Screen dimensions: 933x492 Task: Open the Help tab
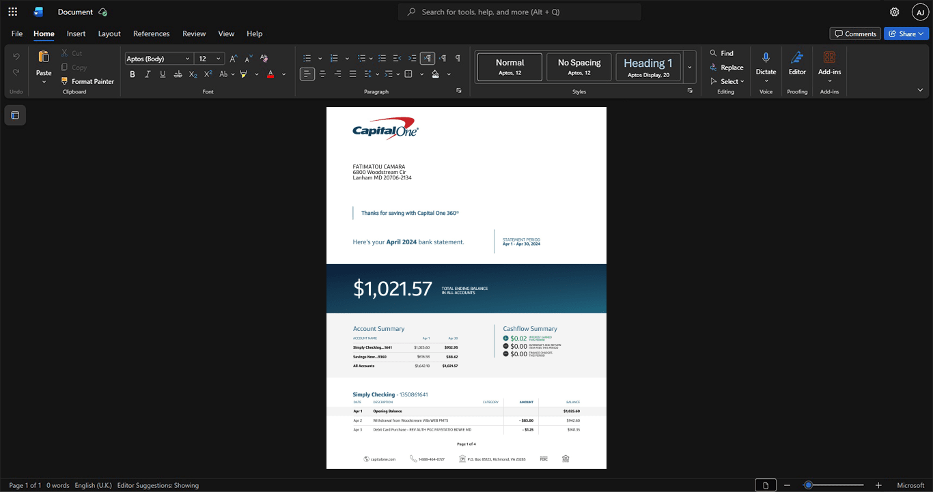point(255,33)
